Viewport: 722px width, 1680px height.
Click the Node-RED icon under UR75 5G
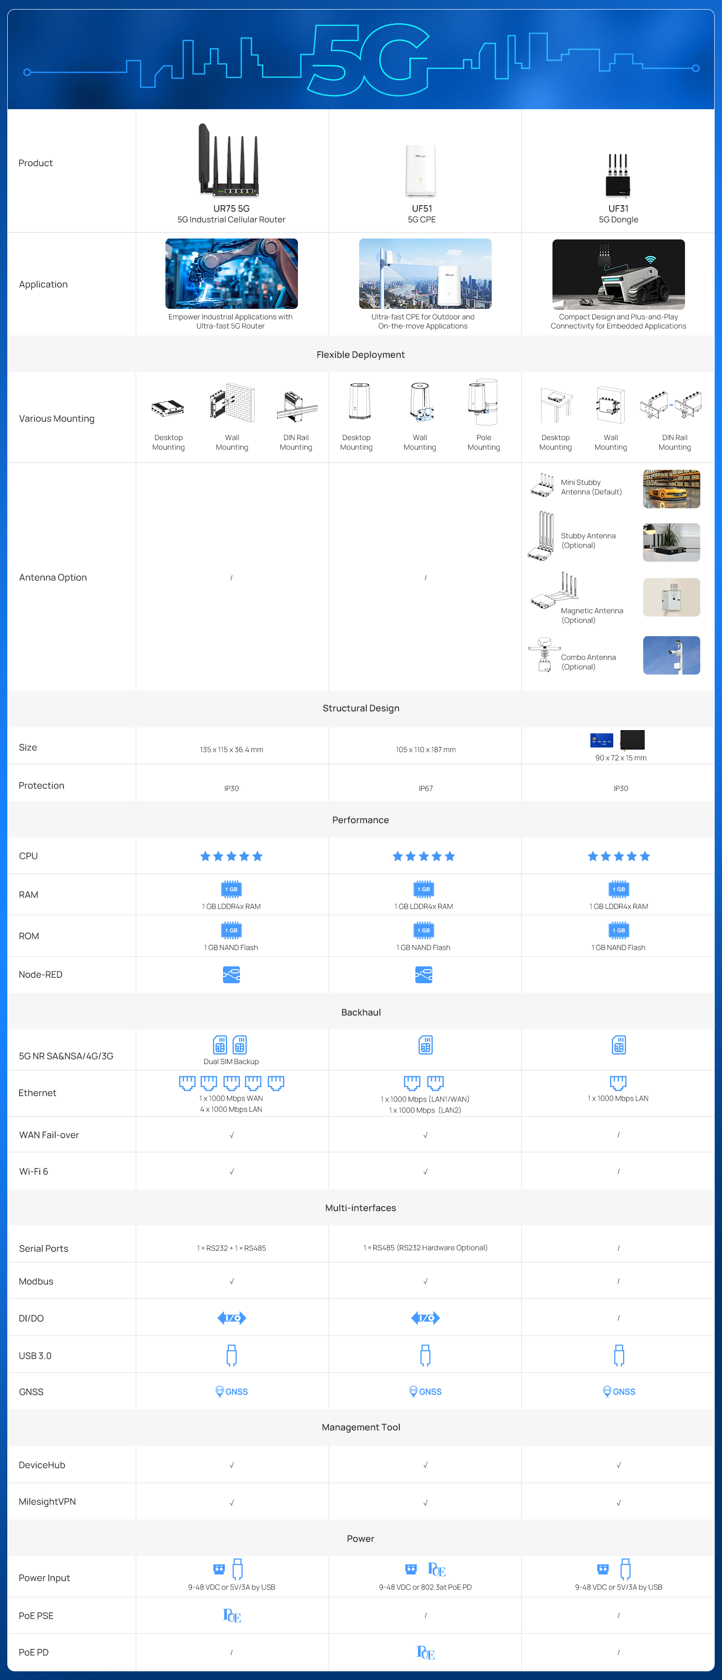click(231, 975)
